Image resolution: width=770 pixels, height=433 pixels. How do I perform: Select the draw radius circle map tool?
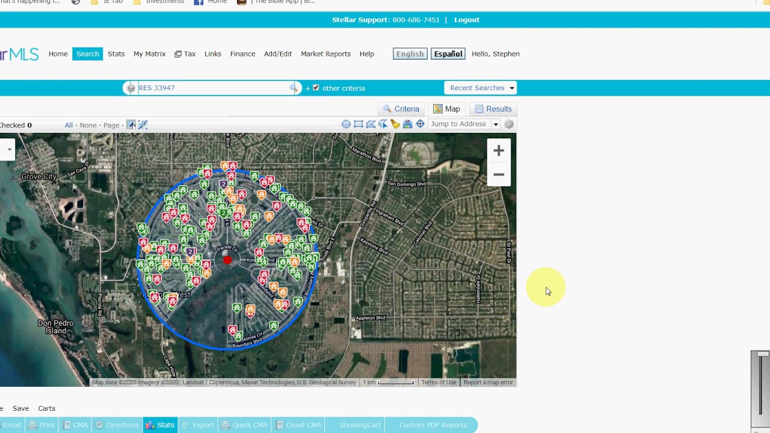click(346, 124)
